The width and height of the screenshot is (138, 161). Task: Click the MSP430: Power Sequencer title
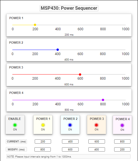[x=69, y=8]
